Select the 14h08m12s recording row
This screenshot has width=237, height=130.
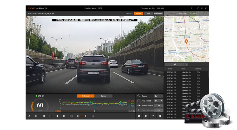point(186,93)
